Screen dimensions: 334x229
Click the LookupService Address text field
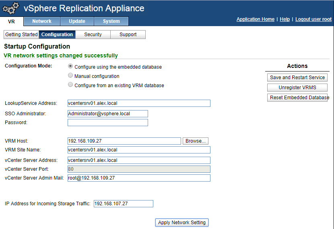point(139,103)
